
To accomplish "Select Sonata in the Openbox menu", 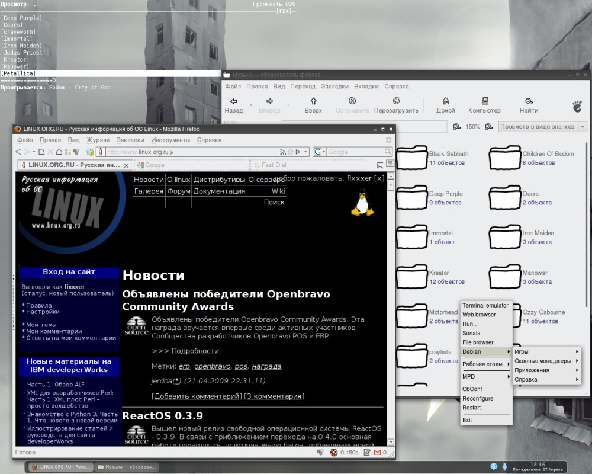I will [486, 333].
